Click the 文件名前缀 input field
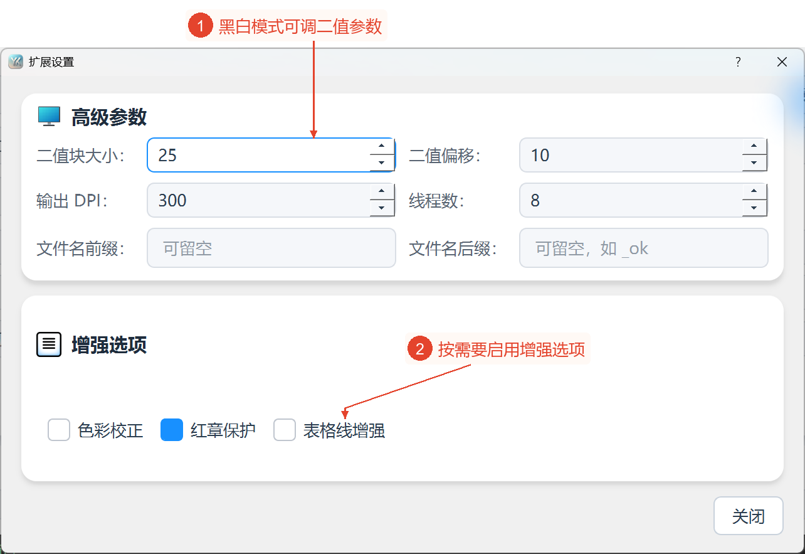Image resolution: width=805 pixels, height=554 pixels. [x=271, y=248]
